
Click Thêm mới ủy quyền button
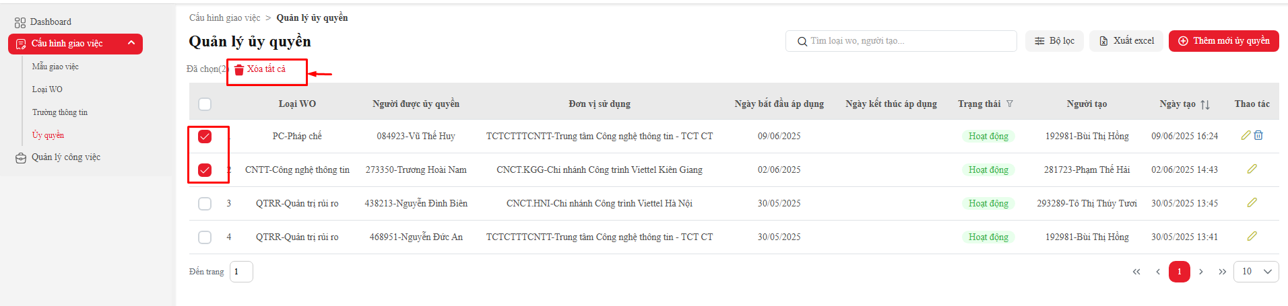[x=1223, y=41]
